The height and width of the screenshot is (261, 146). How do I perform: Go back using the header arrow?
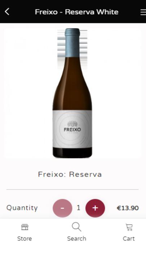tap(7, 12)
